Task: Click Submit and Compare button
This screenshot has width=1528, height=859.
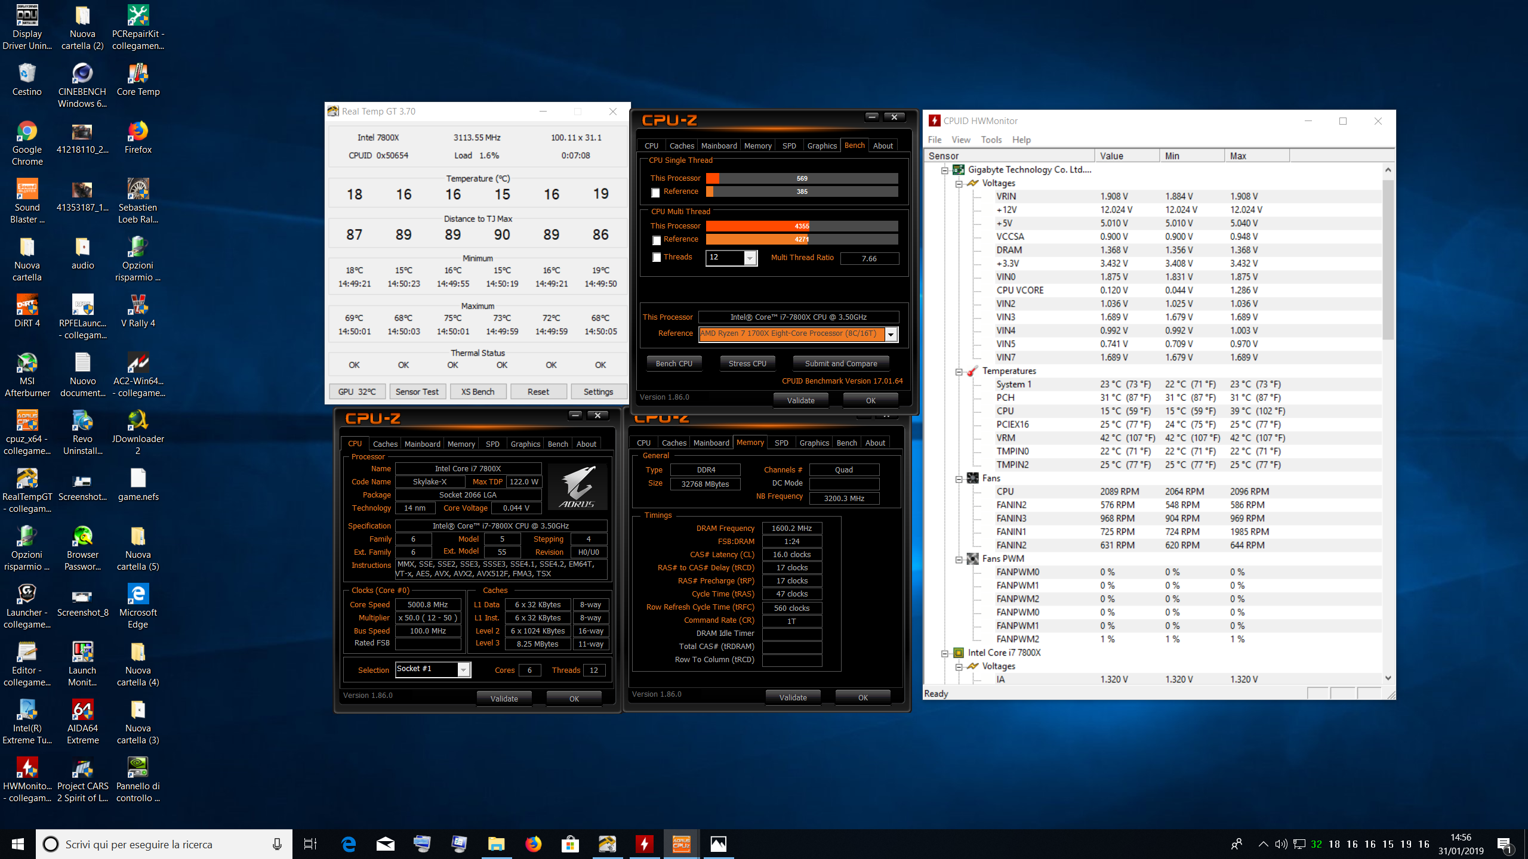Action: [x=841, y=363]
